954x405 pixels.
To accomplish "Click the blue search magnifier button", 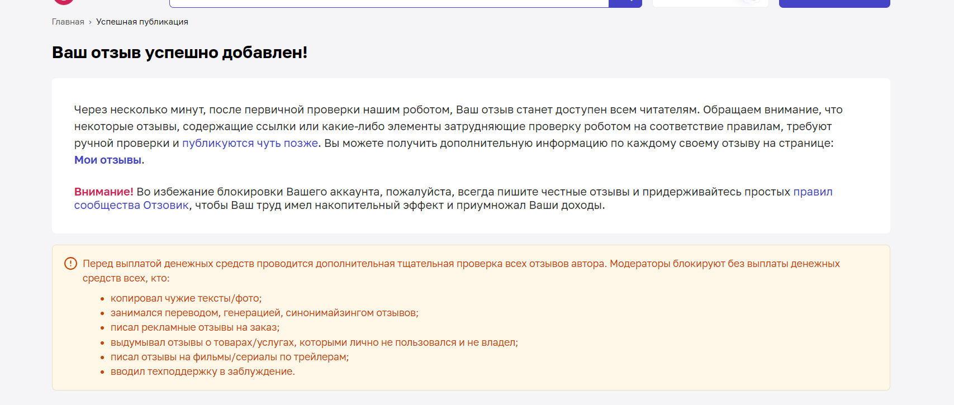I will pyautogui.click(x=625, y=3).
